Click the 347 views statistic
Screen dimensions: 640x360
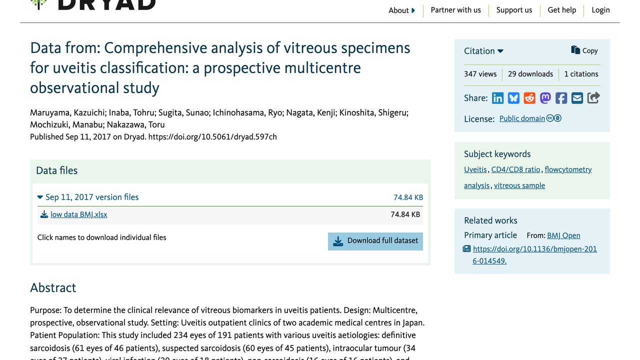(480, 74)
